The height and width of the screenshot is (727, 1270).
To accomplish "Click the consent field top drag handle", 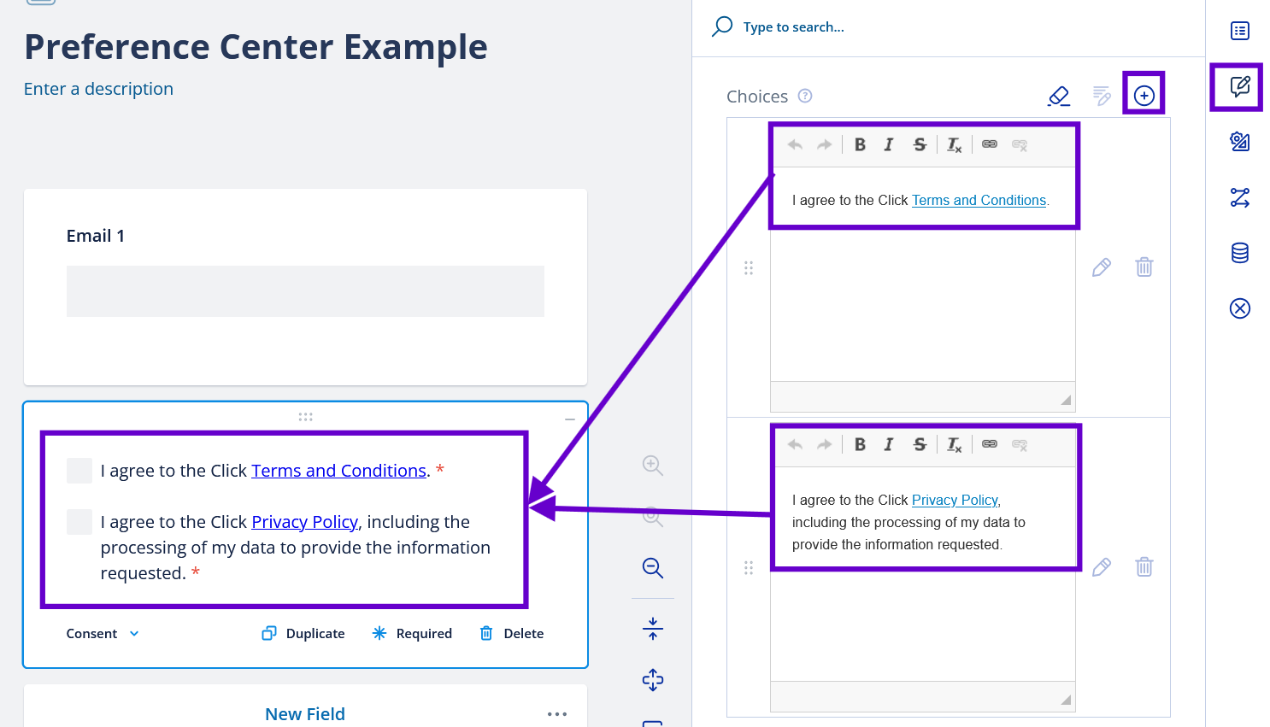I will point(305,417).
